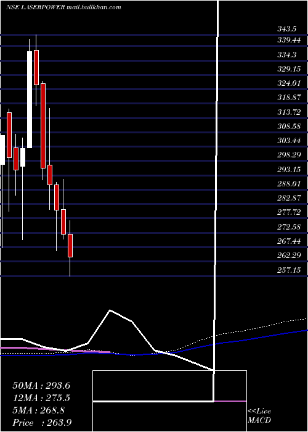
Task: Click the 272.58 price level label
Action: [x=289, y=226]
